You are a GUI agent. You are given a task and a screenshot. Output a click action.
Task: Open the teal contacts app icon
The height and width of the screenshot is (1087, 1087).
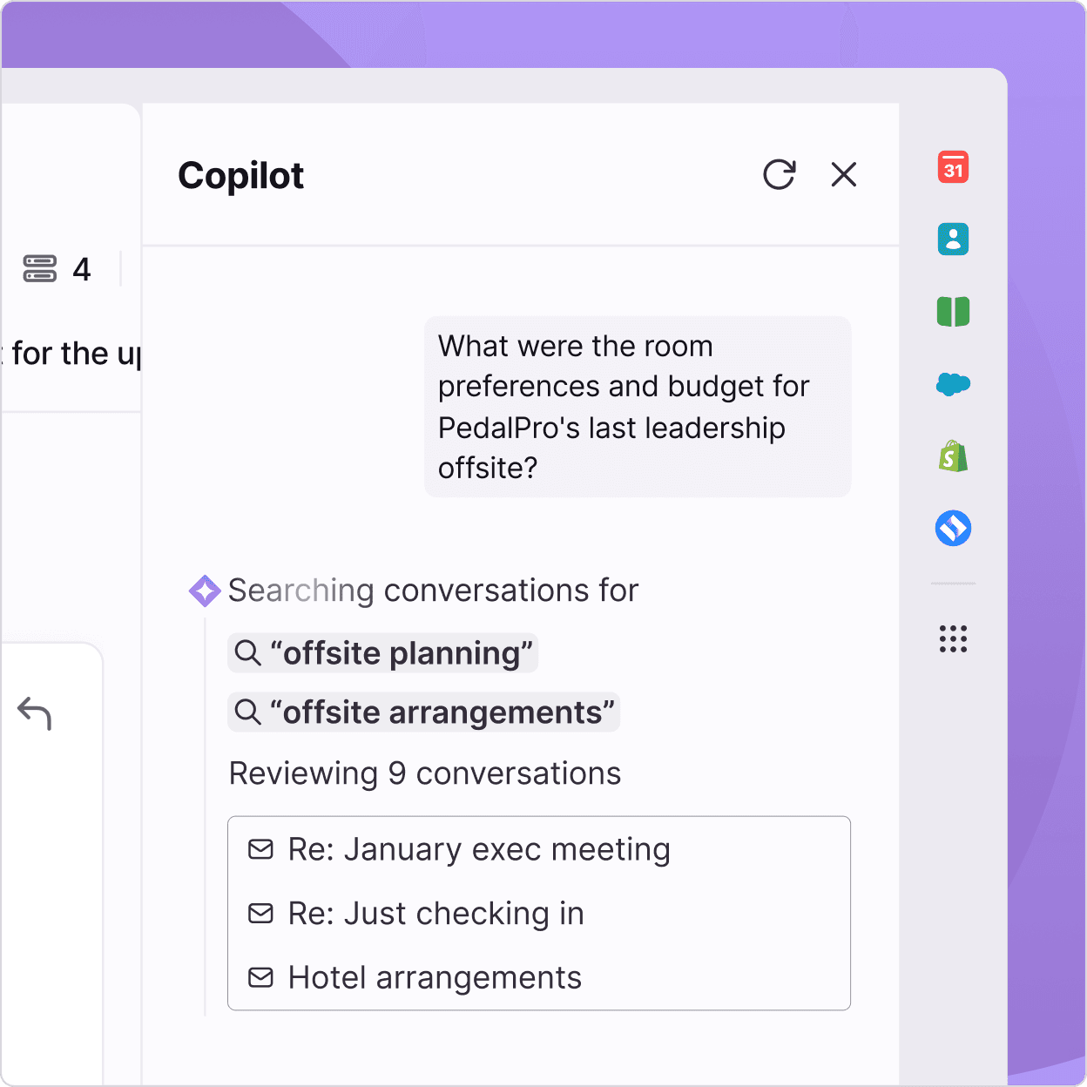point(953,239)
